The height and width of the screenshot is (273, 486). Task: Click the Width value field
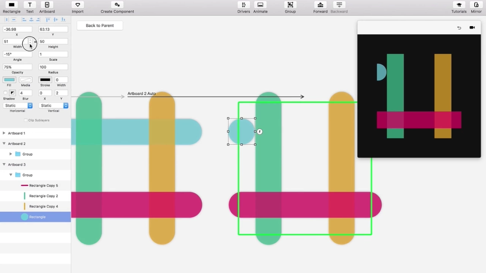(15, 41)
